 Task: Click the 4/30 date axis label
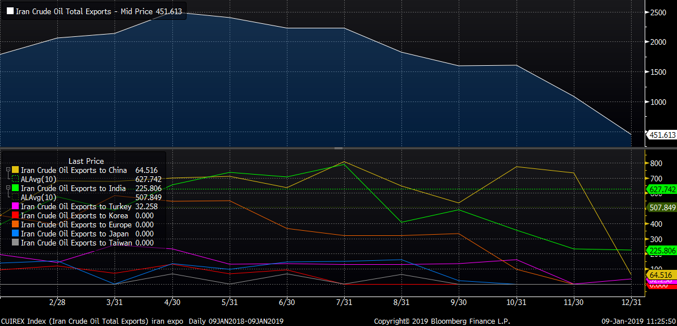172,302
